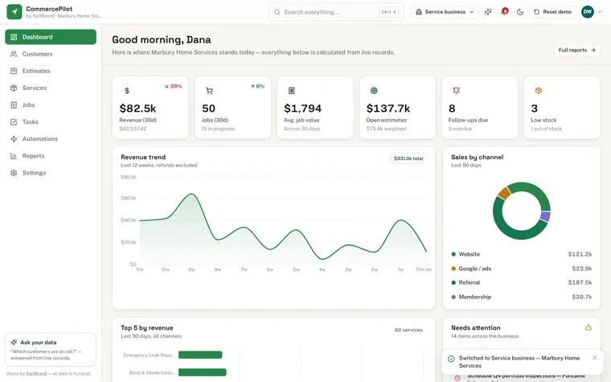The height and width of the screenshot is (382, 611).
Task: Click the Open estimates target icon
Action: [374, 90]
